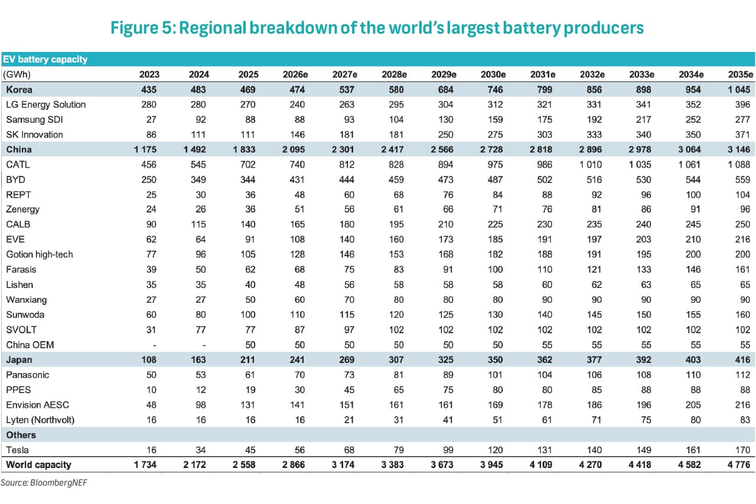Viewport: 756px width, 504px height.
Task: Click the 'PPES' row label
Action: coord(18,390)
